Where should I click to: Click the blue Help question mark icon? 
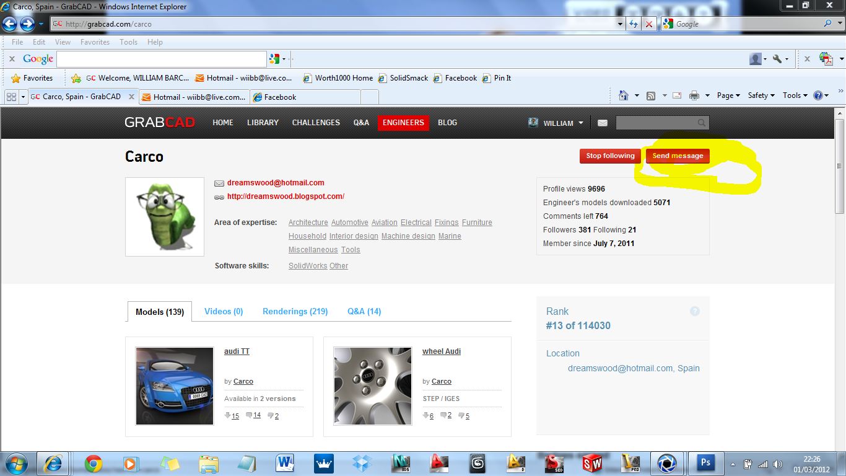(818, 95)
